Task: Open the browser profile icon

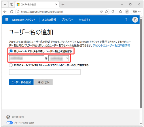Action: click(127, 12)
